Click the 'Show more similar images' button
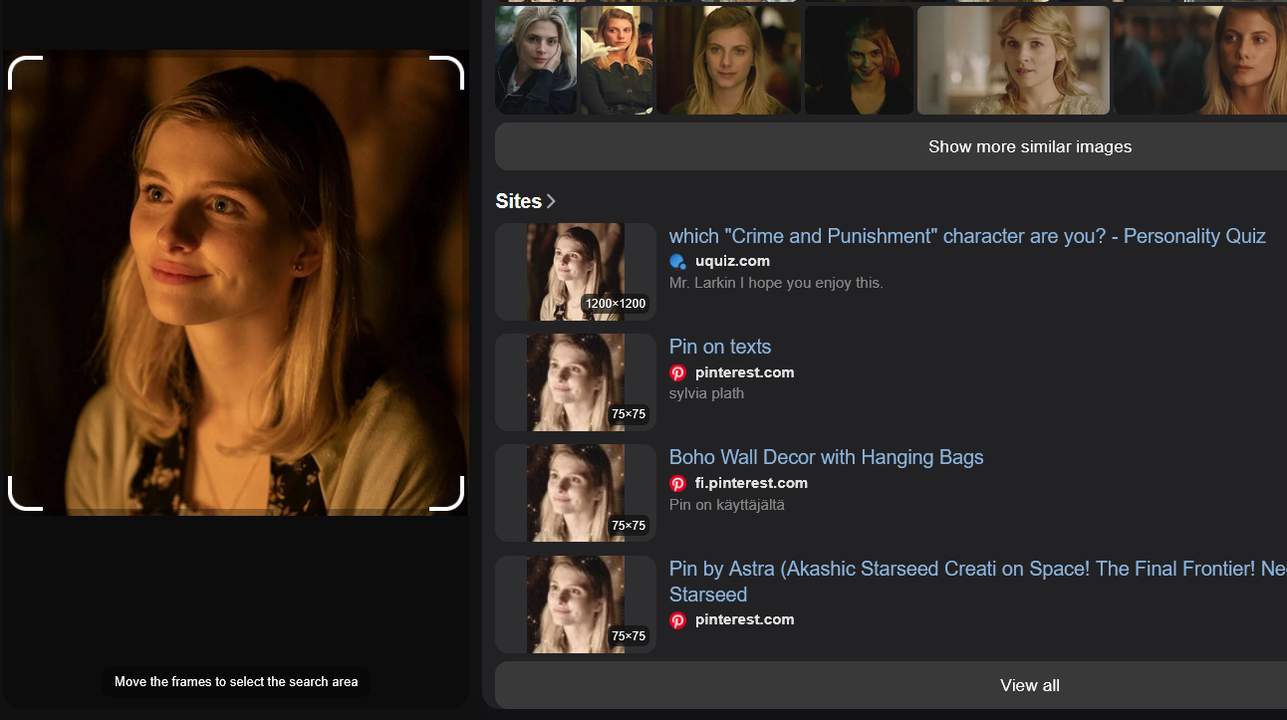This screenshot has width=1287, height=720. (x=1030, y=146)
